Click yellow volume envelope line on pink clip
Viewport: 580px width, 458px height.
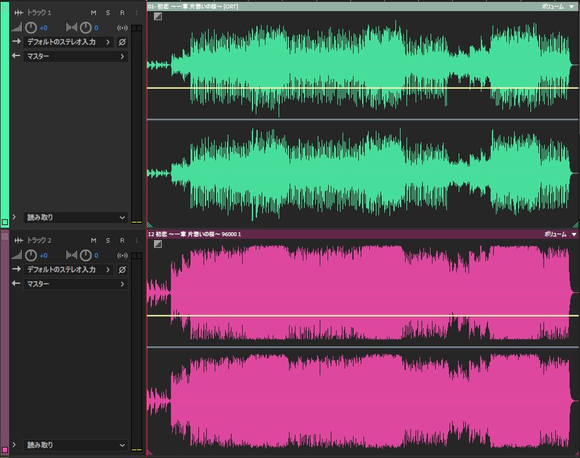363,316
